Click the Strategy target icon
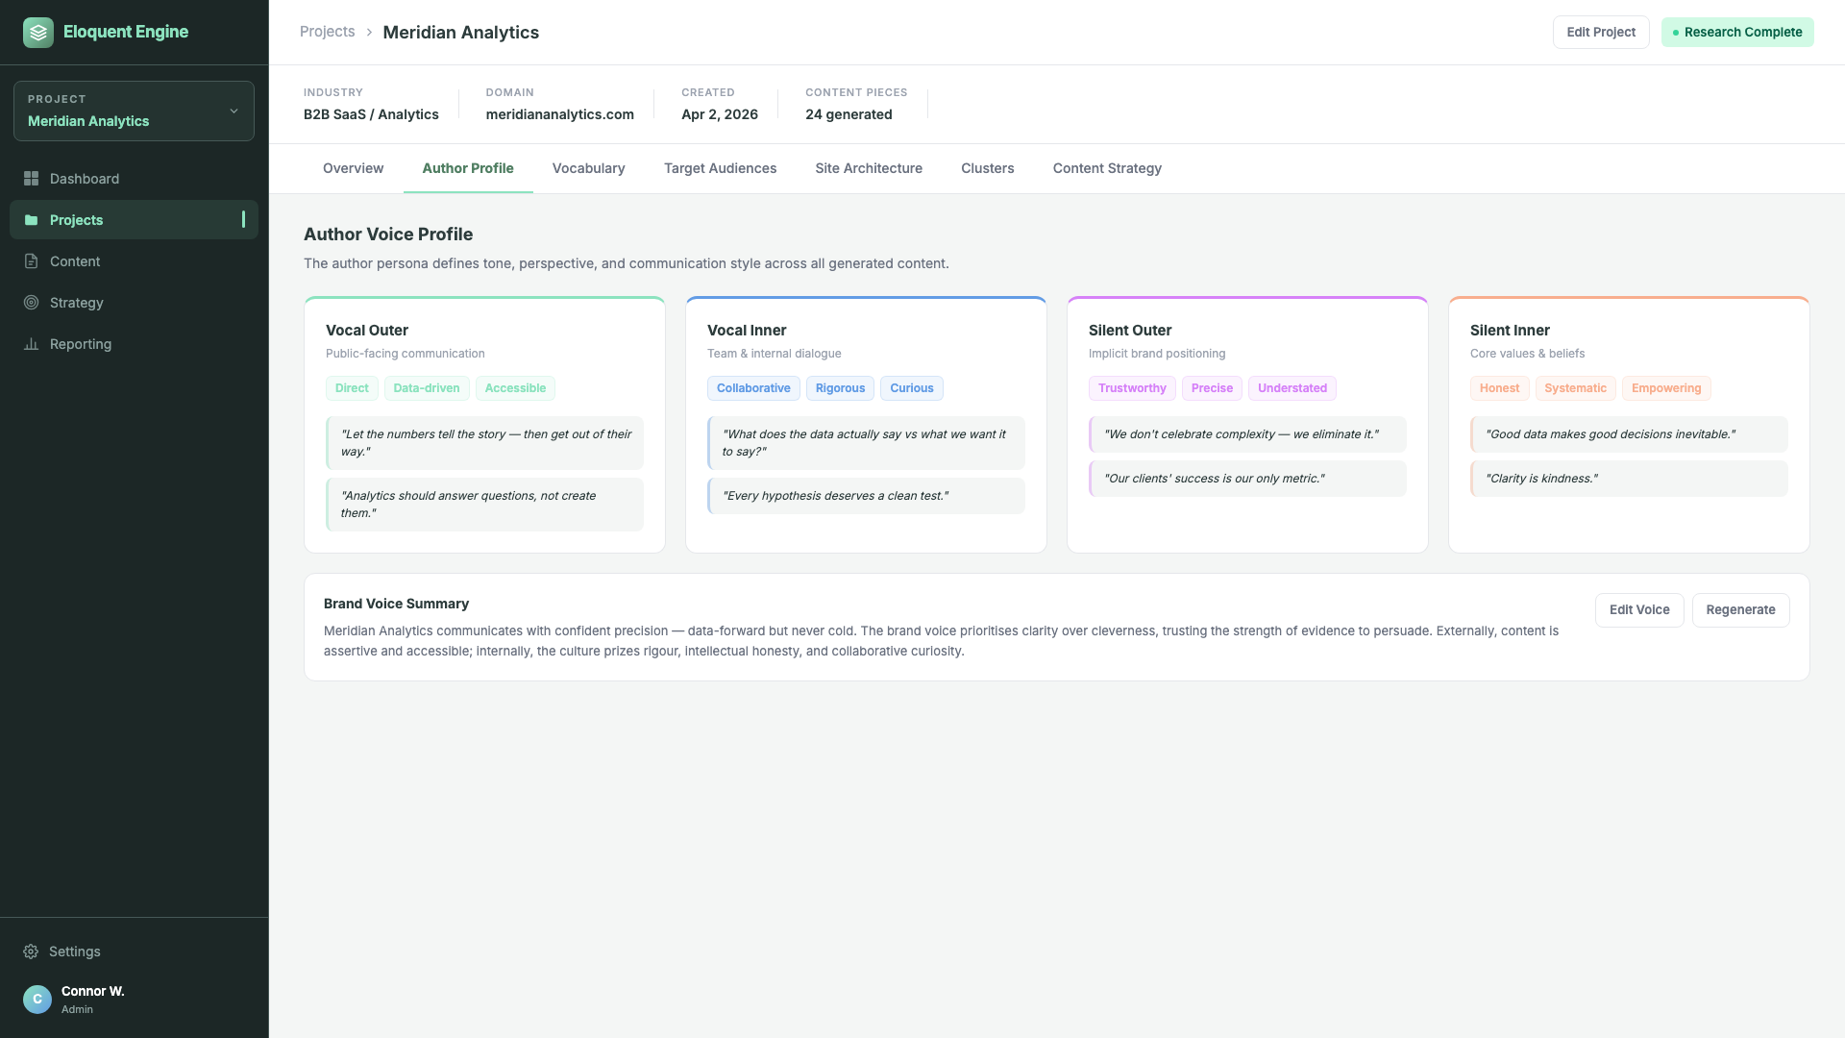The height and width of the screenshot is (1038, 1845). [32, 303]
